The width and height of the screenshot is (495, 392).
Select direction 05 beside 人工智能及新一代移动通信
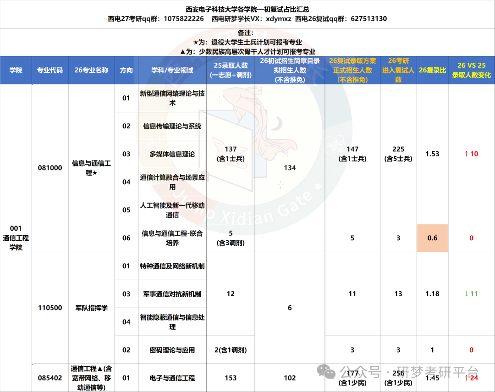(x=126, y=210)
